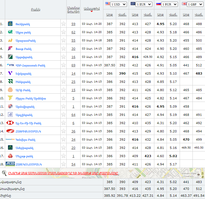Click the red nearest-branch search link

point(63,173)
